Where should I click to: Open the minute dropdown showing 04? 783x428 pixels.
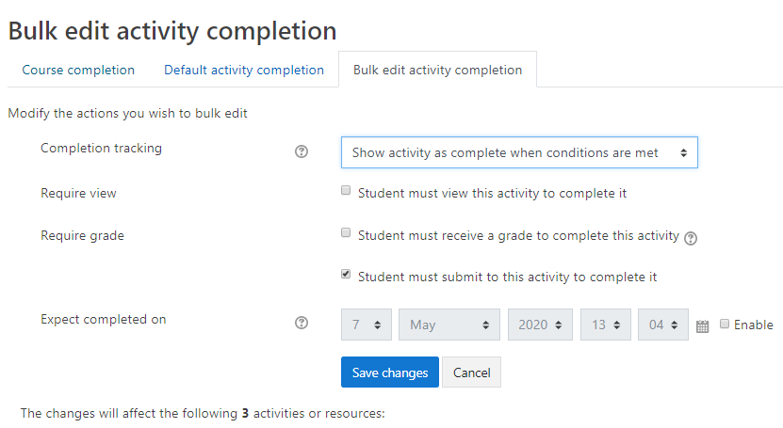pos(663,325)
